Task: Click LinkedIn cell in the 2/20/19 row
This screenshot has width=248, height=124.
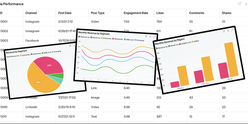Action: click(x=31, y=107)
